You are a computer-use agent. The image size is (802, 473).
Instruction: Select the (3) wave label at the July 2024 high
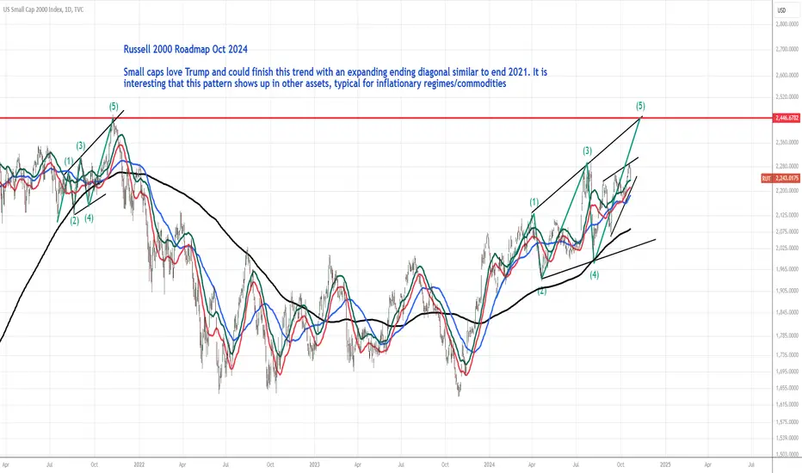click(587, 150)
